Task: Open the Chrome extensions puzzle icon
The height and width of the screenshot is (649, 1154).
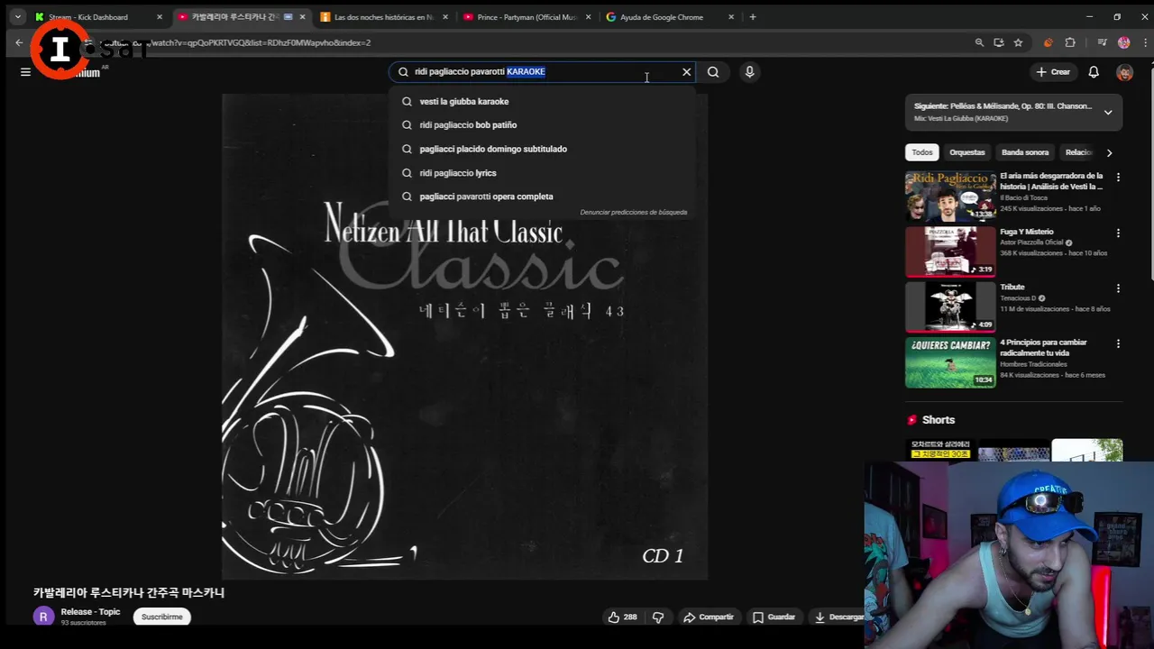Action: point(1070,42)
